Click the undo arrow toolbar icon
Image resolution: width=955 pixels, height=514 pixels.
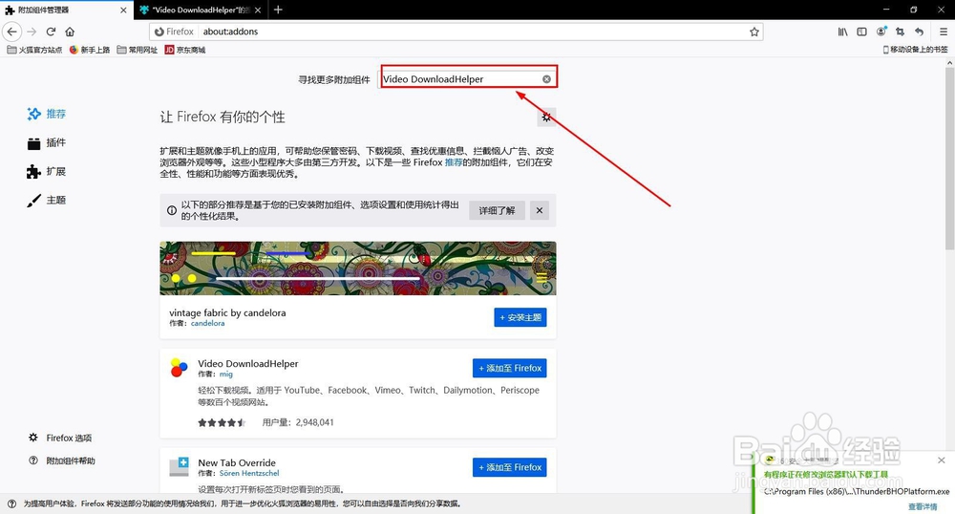(919, 32)
